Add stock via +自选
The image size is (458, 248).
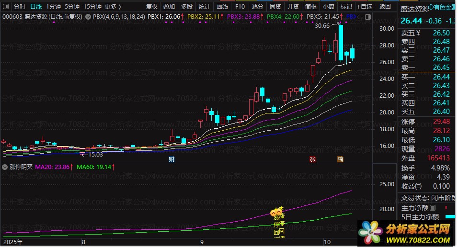coord(365,6)
